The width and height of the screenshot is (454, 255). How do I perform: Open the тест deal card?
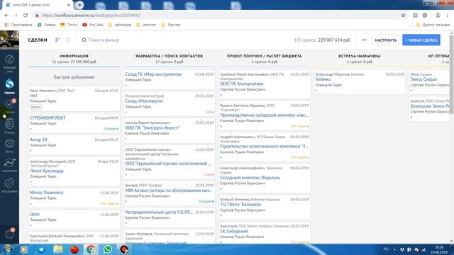tap(33, 96)
